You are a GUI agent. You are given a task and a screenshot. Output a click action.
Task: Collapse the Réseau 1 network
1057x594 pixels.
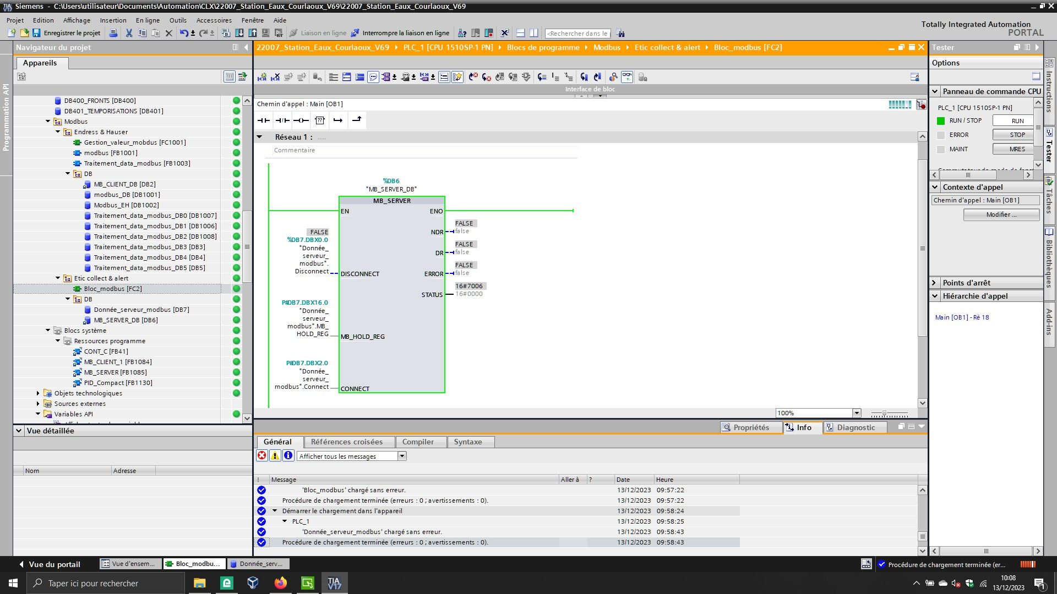[259, 137]
